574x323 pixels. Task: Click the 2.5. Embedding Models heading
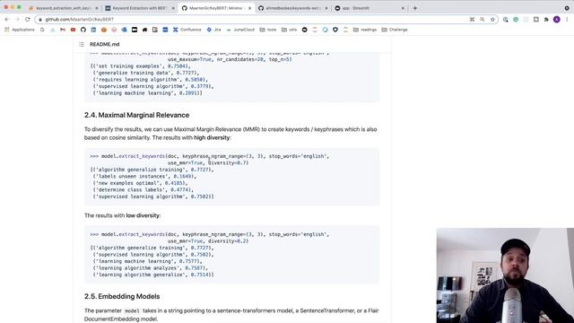tap(122, 296)
